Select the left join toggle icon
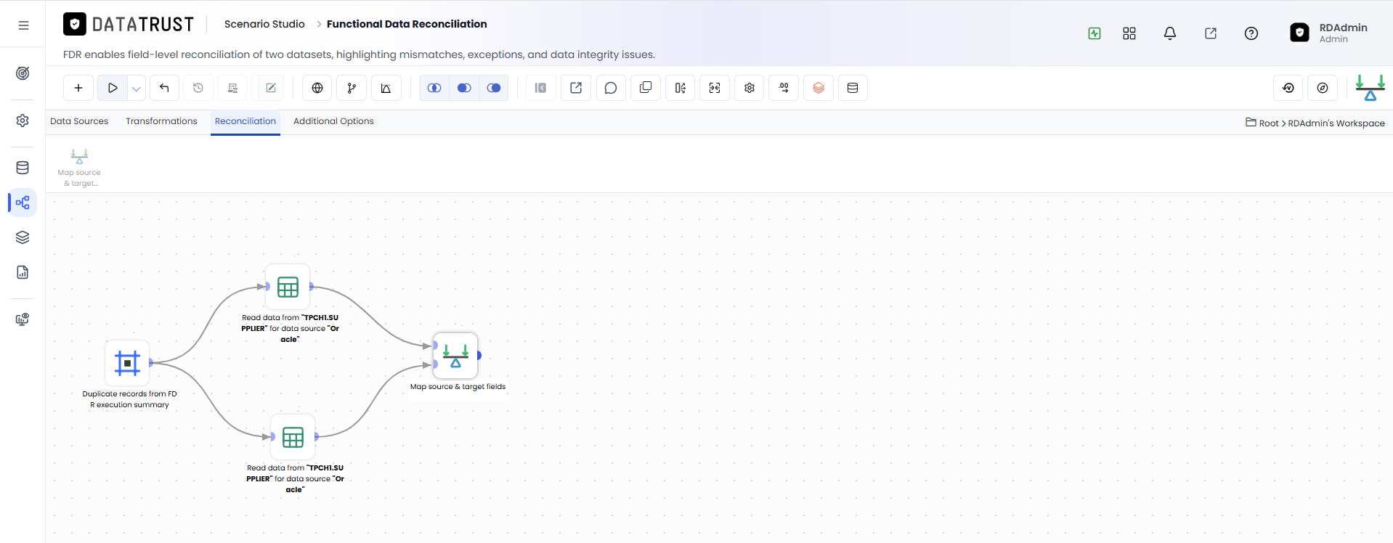 coord(464,88)
